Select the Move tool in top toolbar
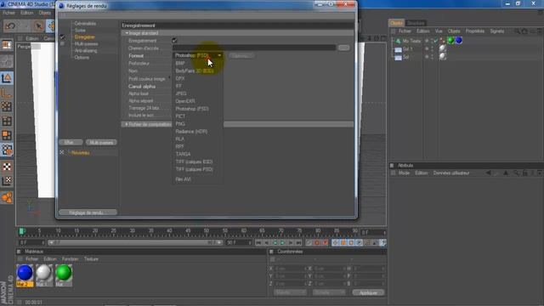The height and width of the screenshot is (306, 544). pyautogui.click(x=51, y=26)
